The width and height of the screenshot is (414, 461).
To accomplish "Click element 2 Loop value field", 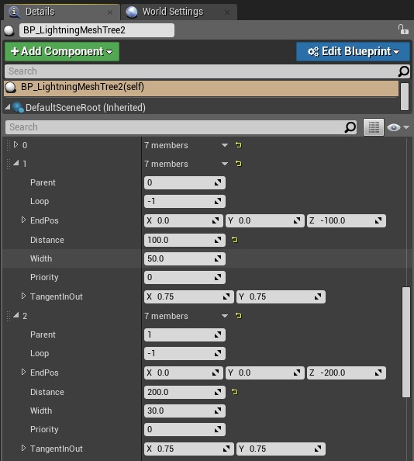I will tap(185, 353).
